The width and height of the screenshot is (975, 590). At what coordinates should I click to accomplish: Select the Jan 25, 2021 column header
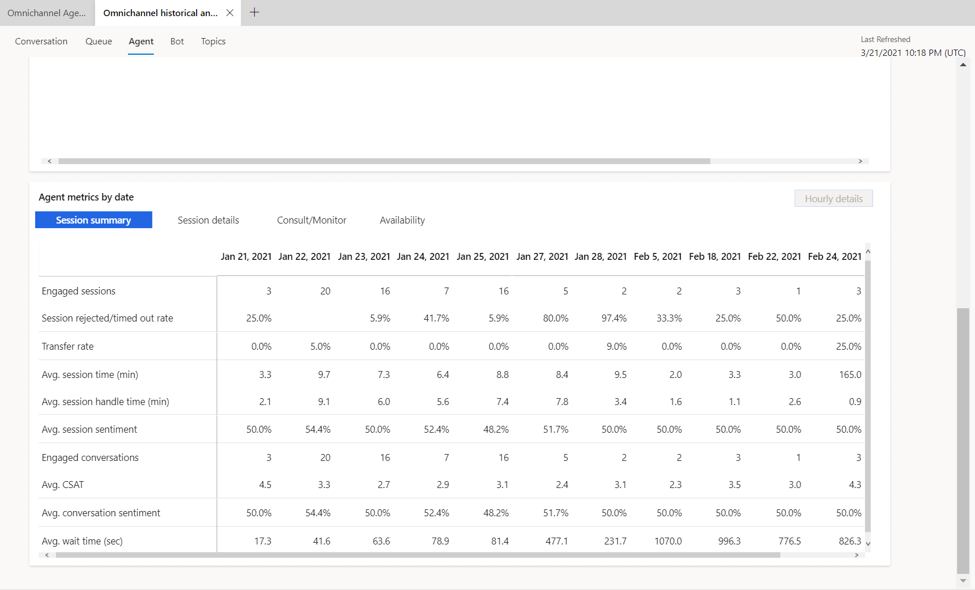click(483, 256)
